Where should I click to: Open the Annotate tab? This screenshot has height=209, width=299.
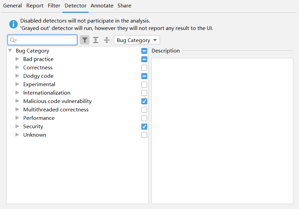pyautogui.click(x=102, y=6)
